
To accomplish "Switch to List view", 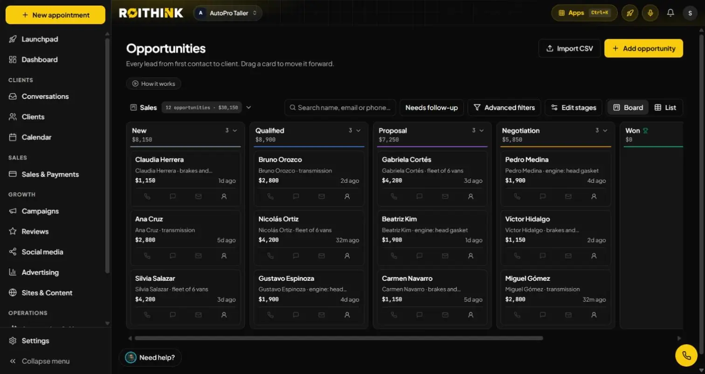I will 665,108.
